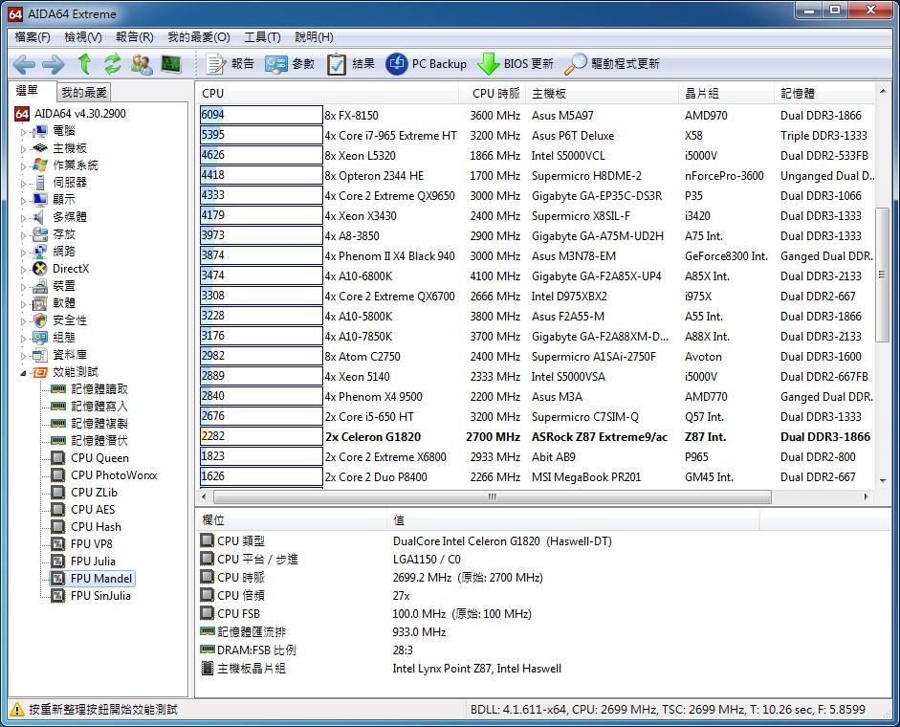The image size is (900, 727).
Task: Select the 記憶體潛伏 benchmark icon
Action: pos(58,440)
